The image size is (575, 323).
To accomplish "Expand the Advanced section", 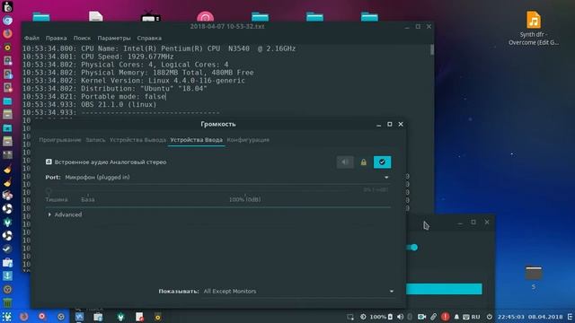I will 65,214.
